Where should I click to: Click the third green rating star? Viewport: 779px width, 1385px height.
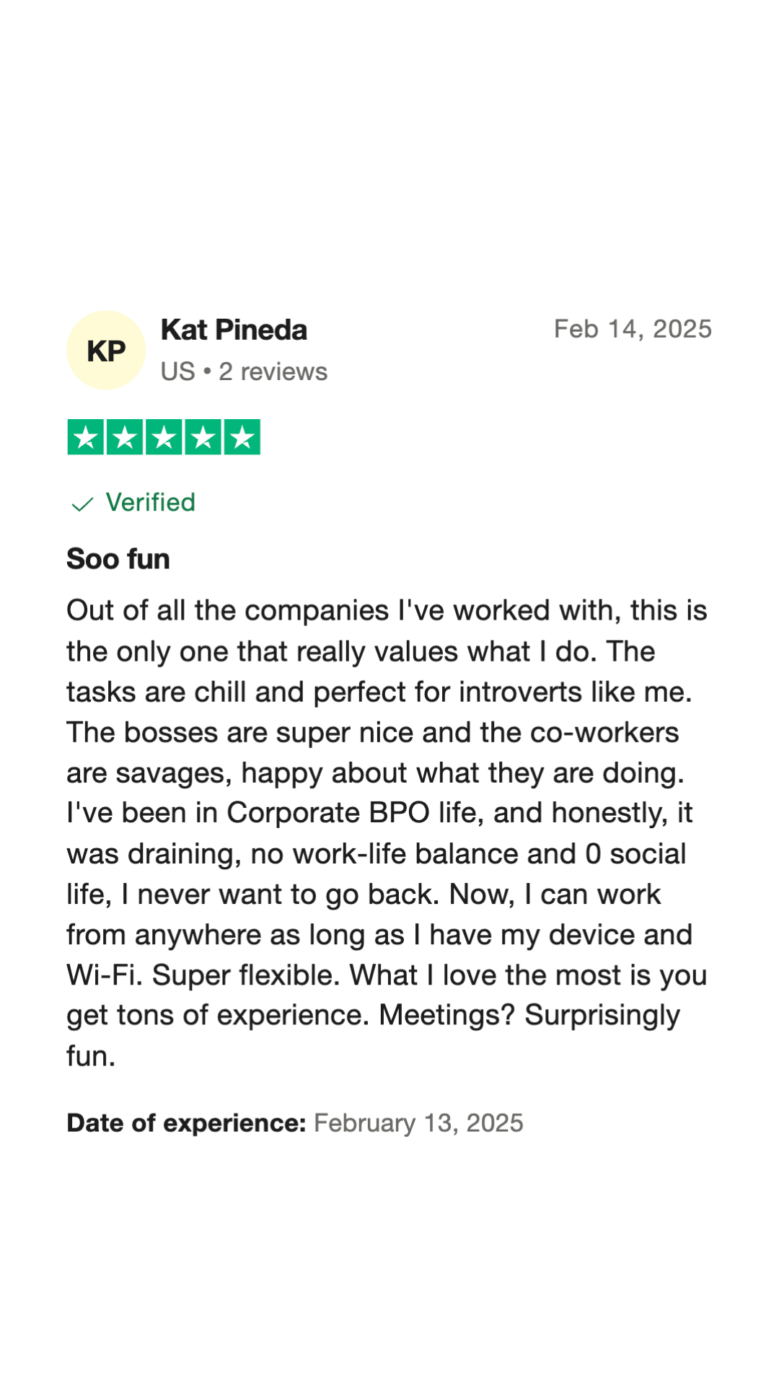point(164,437)
